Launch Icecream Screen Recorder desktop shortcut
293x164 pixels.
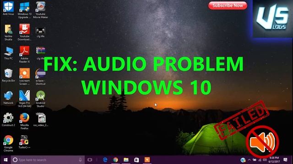pyautogui.click(x=24, y=77)
